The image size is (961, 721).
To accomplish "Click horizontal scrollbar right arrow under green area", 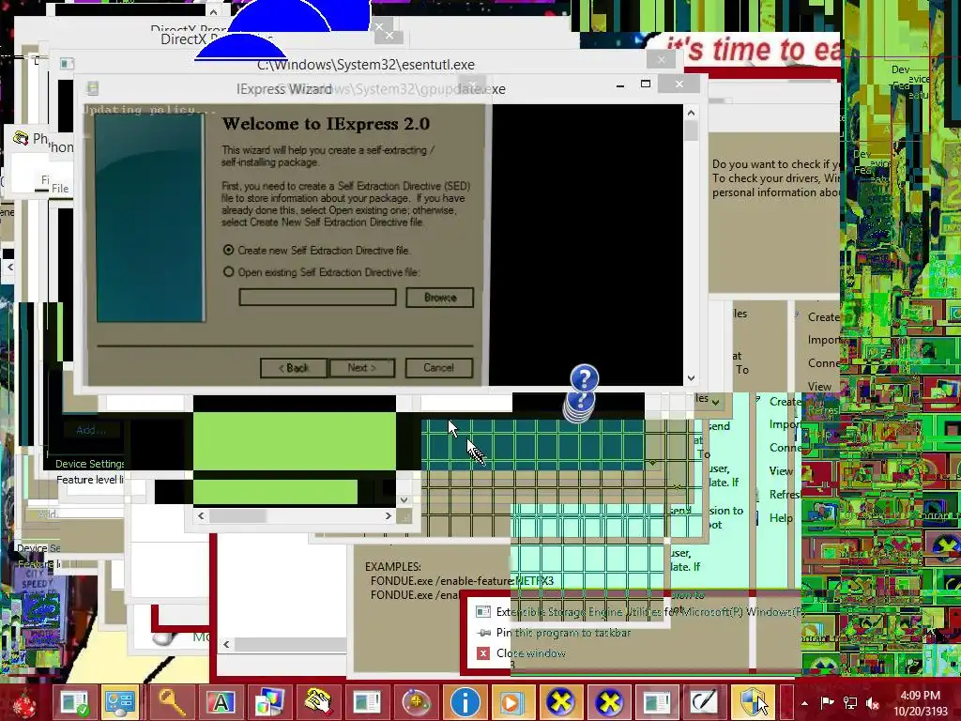I will pos(388,516).
